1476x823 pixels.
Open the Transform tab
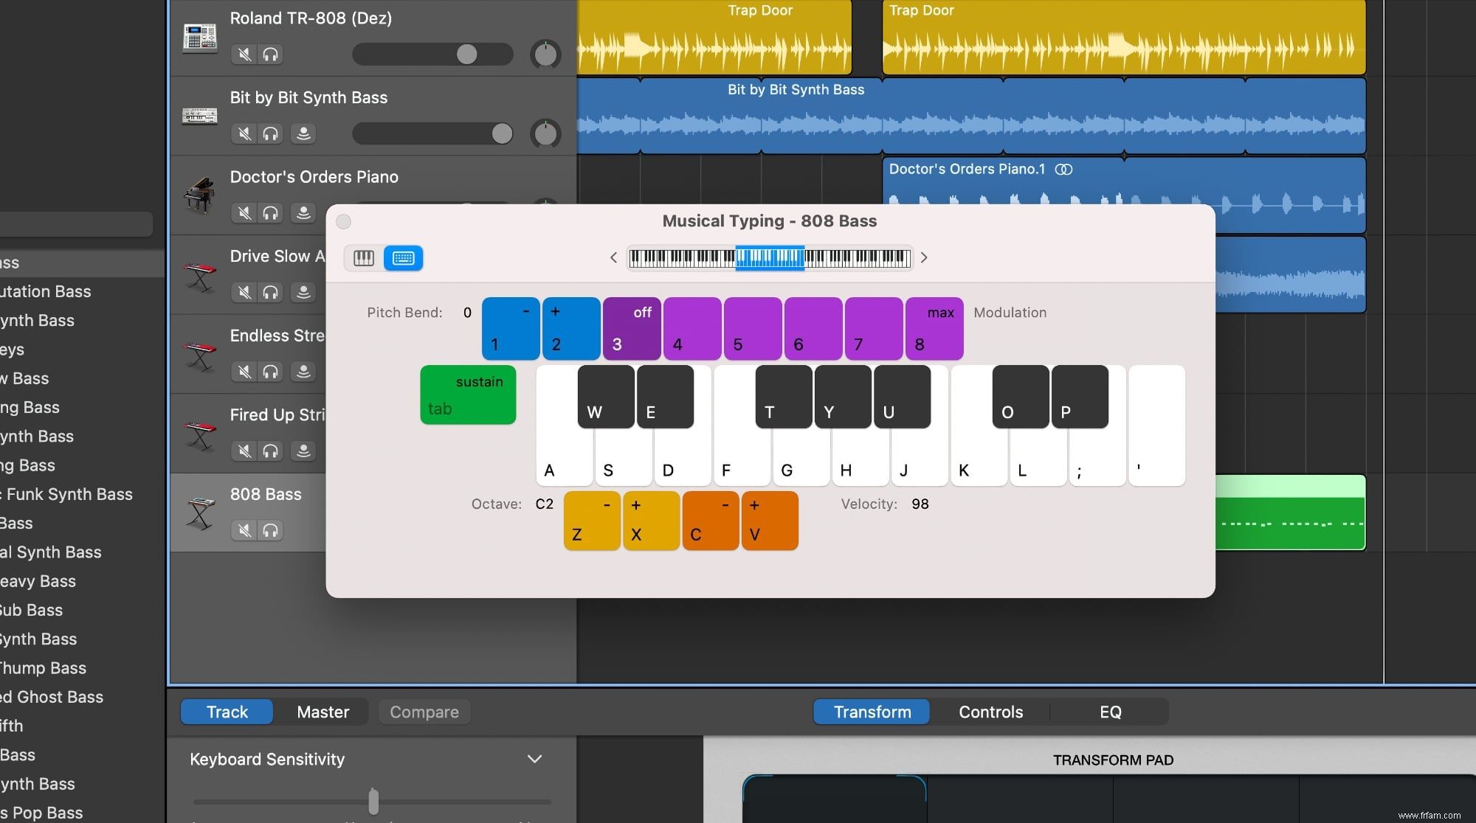[x=872, y=712]
